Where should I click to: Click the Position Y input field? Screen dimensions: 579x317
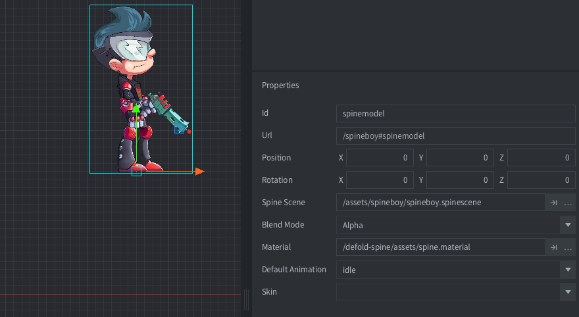[x=460, y=158]
